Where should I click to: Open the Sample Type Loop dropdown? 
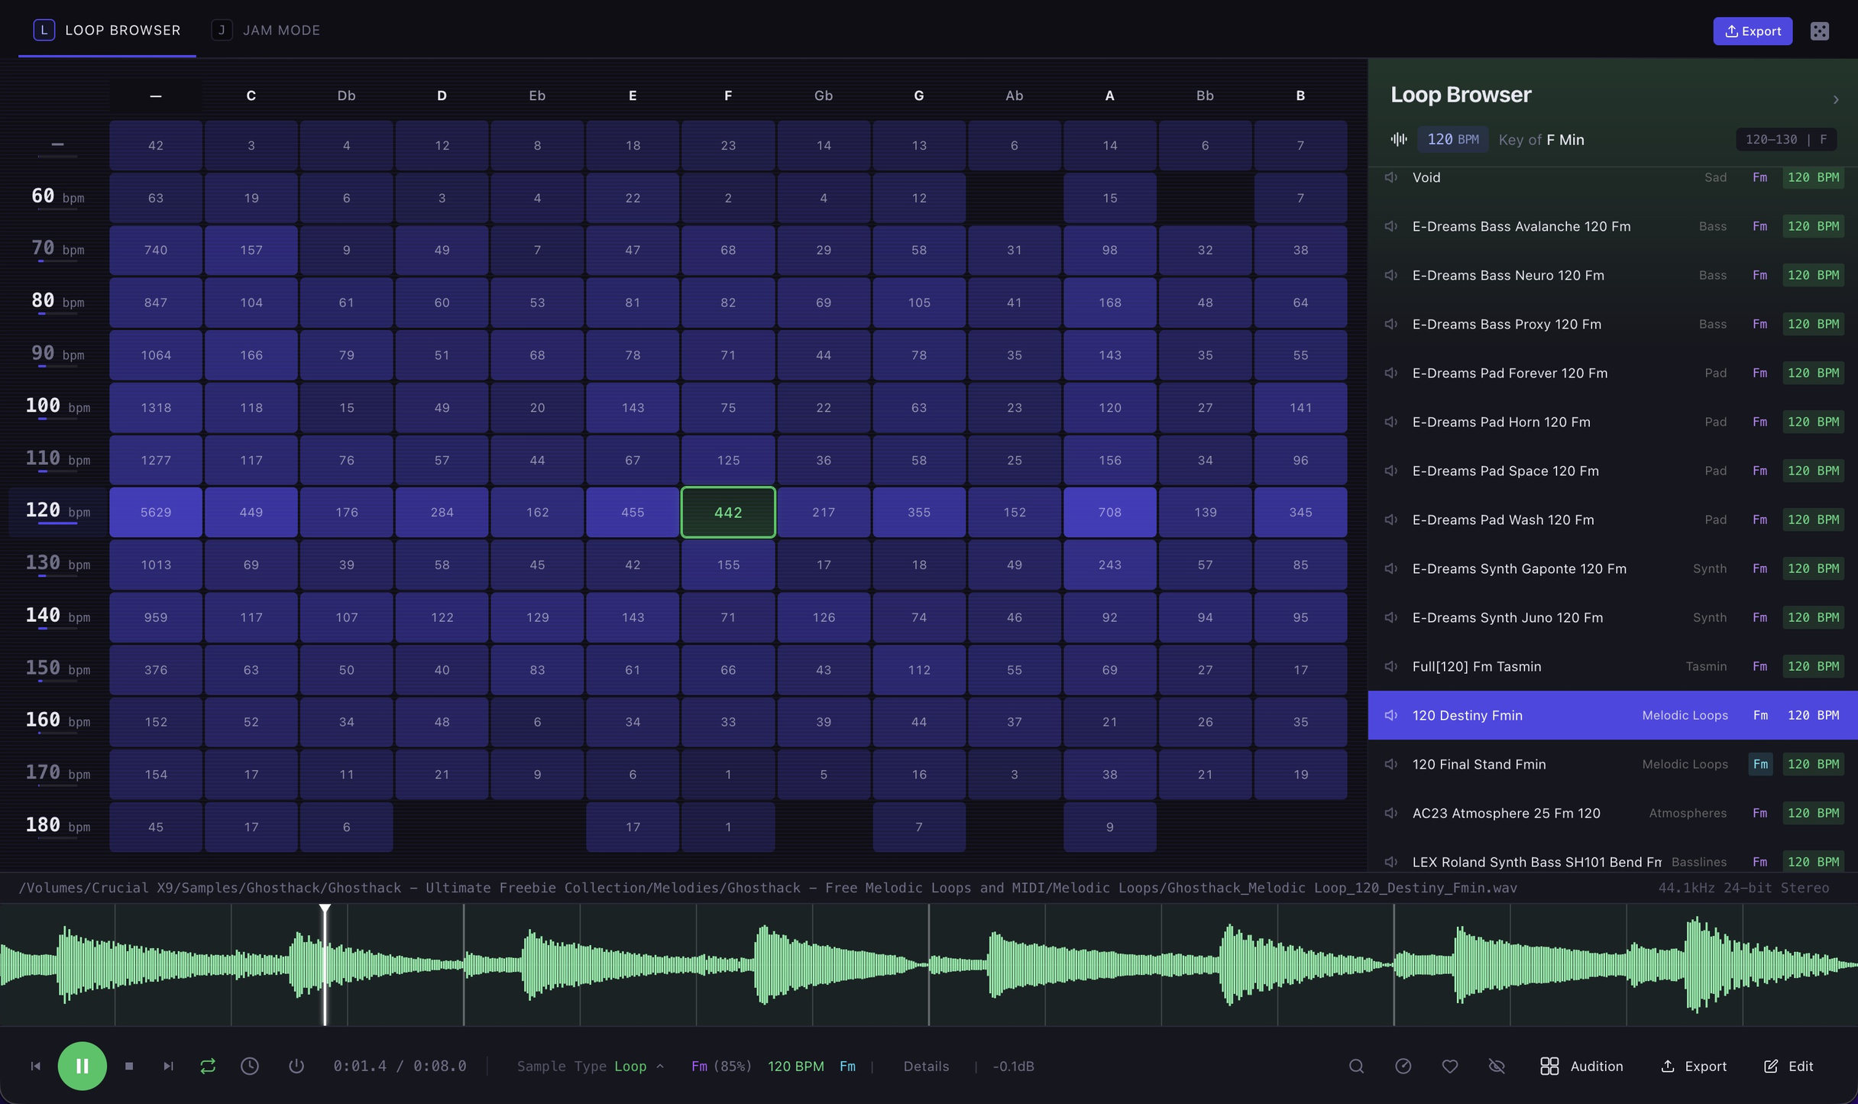[x=590, y=1066]
